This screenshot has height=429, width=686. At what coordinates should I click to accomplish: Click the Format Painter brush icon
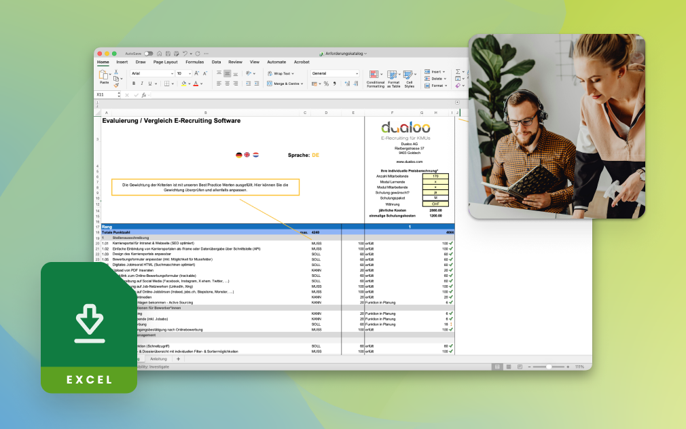(x=116, y=86)
